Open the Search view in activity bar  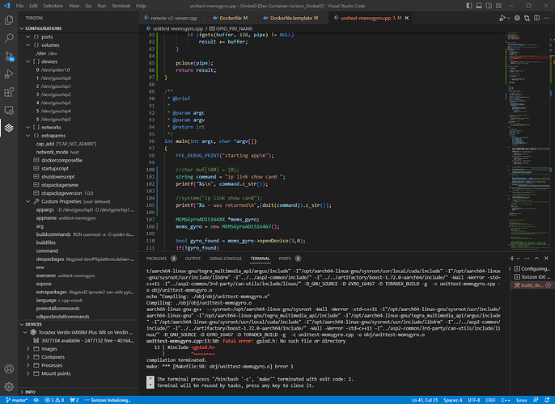click(9, 38)
